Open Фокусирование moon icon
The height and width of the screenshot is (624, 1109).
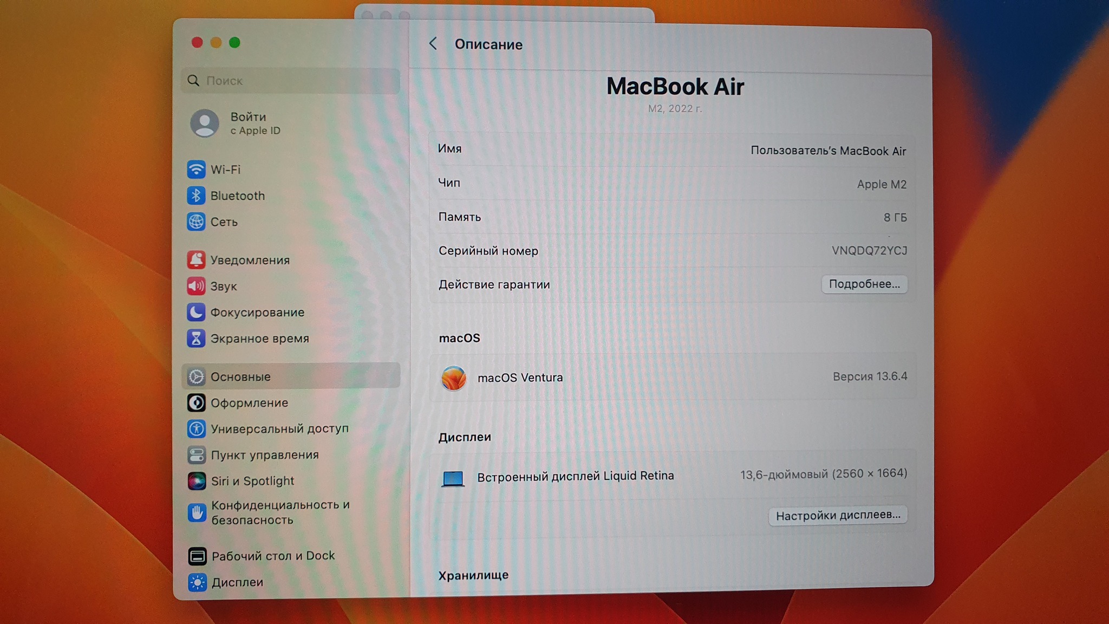196,312
